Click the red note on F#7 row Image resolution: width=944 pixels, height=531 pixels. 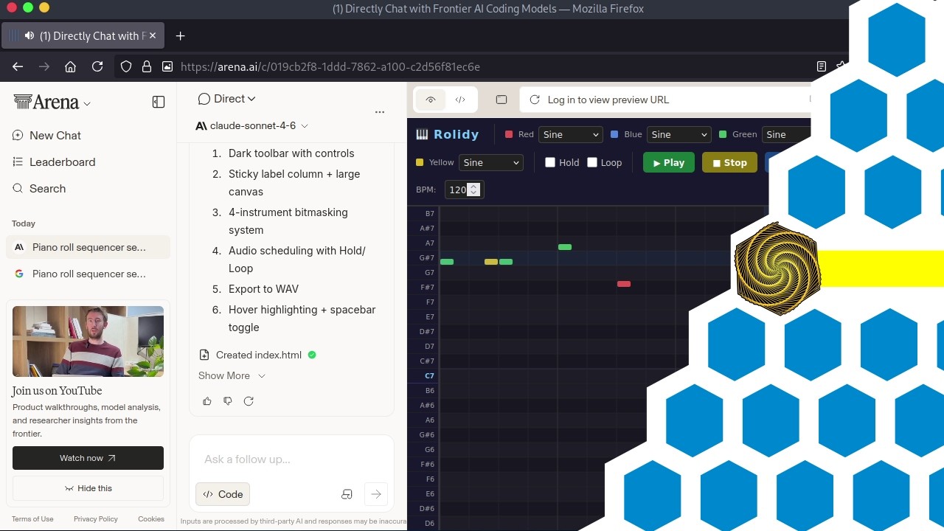click(x=624, y=284)
